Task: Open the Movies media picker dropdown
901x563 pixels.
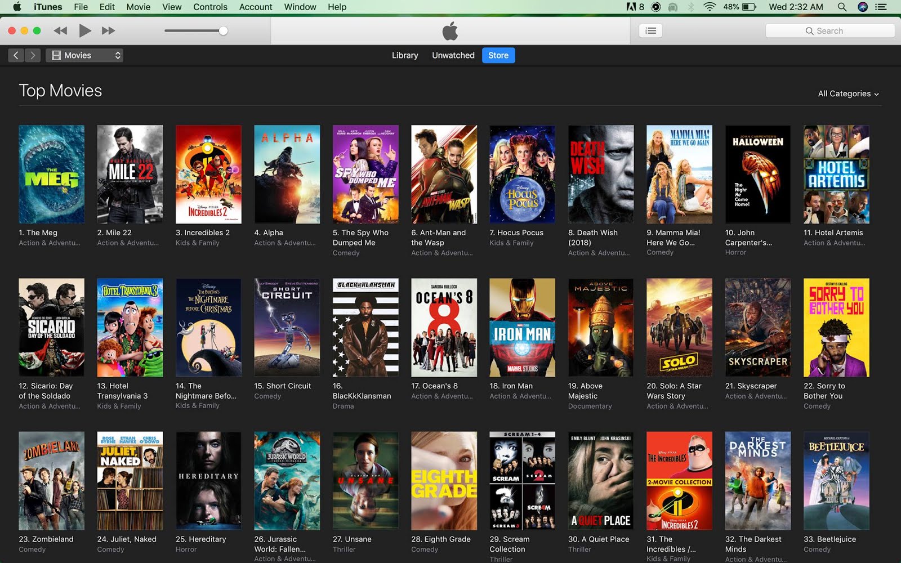Action: click(84, 55)
